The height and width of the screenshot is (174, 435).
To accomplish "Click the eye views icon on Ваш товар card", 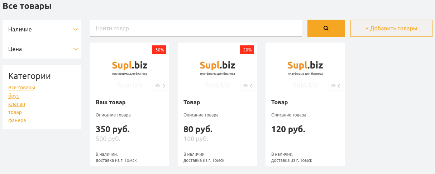I will [x=158, y=86].
